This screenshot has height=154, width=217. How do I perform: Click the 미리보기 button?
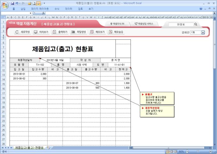tap(41, 32)
